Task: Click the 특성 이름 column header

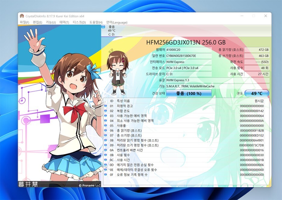Action: pyautogui.click(x=124, y=101)
